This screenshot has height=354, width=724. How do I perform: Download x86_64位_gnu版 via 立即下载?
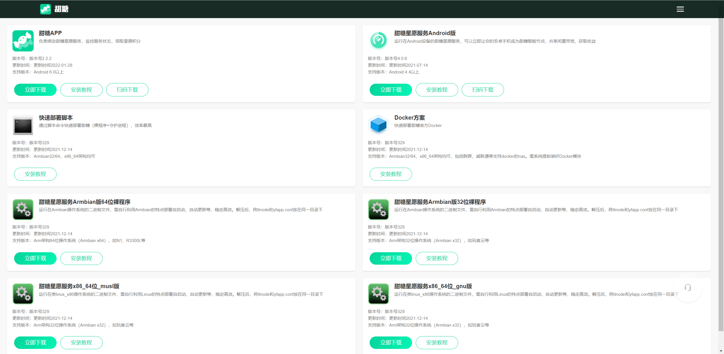point(391,342)
